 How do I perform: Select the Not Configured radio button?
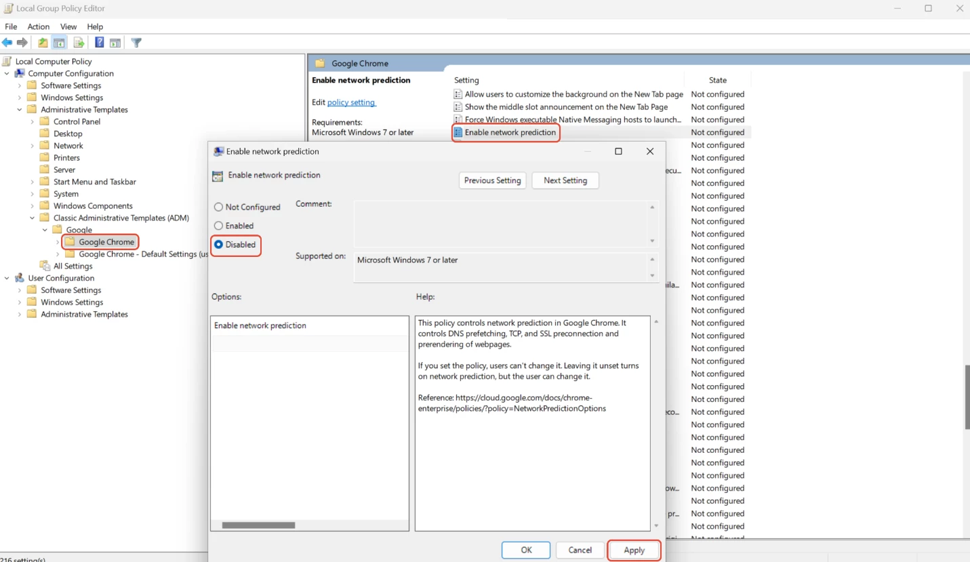(218, 207)
